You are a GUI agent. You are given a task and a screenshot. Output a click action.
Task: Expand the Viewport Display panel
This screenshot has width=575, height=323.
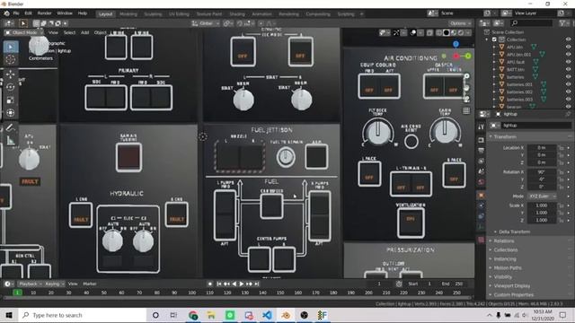[511, 285]
